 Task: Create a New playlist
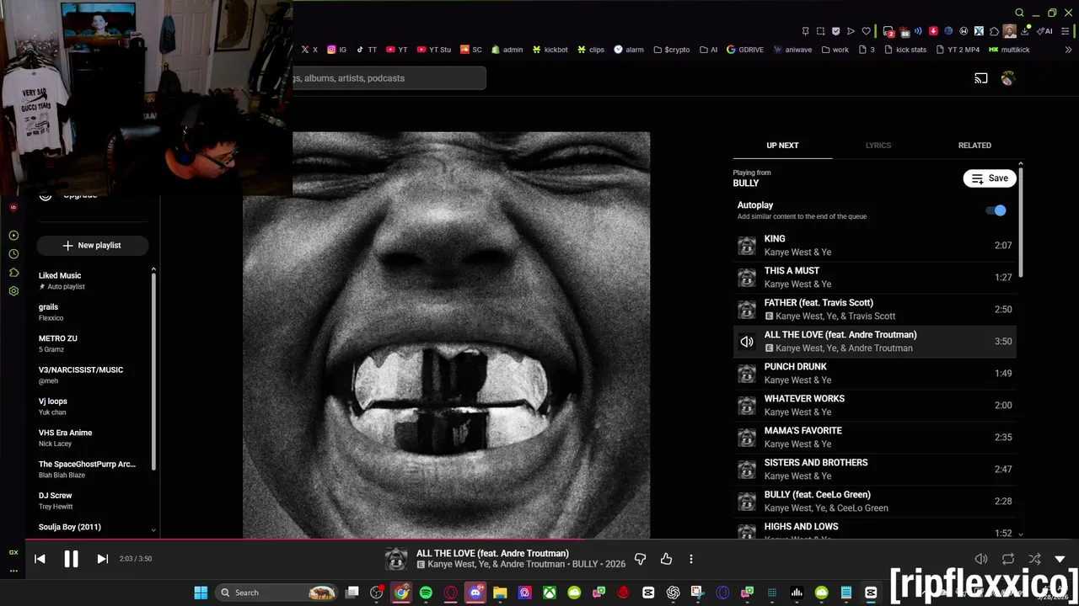[x=92, y=245]
